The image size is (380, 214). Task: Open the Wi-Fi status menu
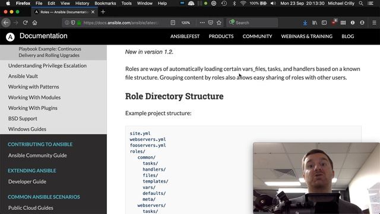tap(243, 4)
